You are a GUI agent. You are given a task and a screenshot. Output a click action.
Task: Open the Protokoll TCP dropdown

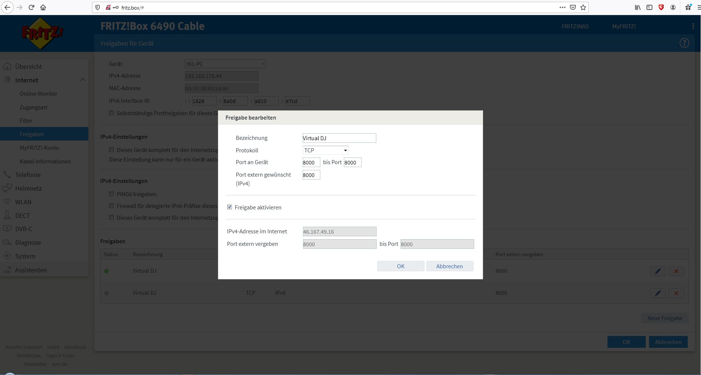(325, 150)
